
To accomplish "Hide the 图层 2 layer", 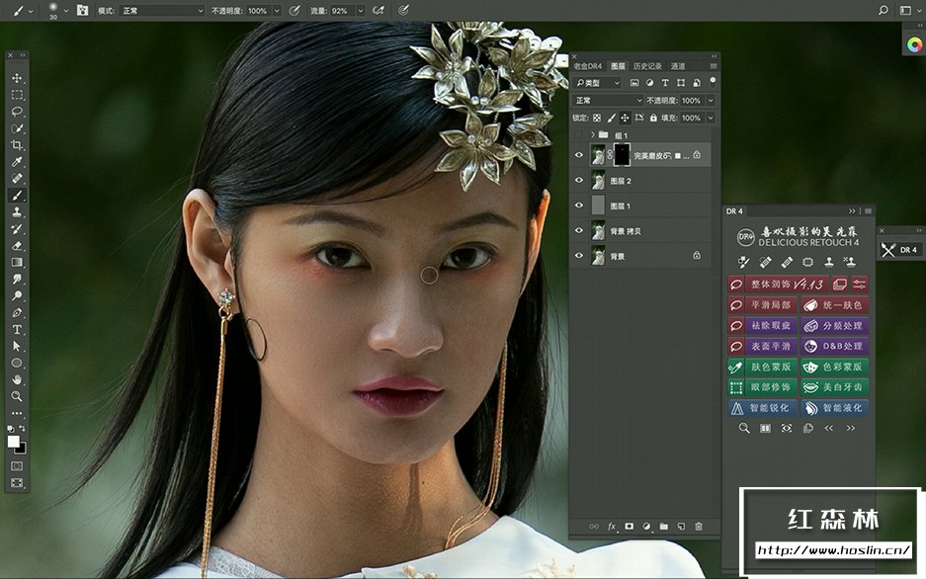I will 579,180.
